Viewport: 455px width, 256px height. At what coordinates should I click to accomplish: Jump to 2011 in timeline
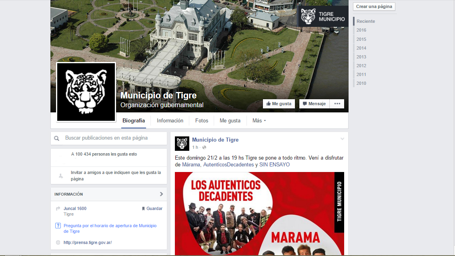[361, 74]
